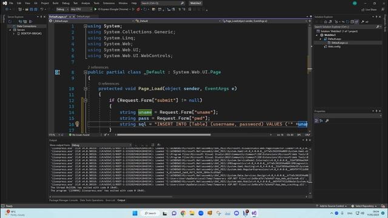
Task: Toggle word wrap in the Output window
Action: pos(159,145)
